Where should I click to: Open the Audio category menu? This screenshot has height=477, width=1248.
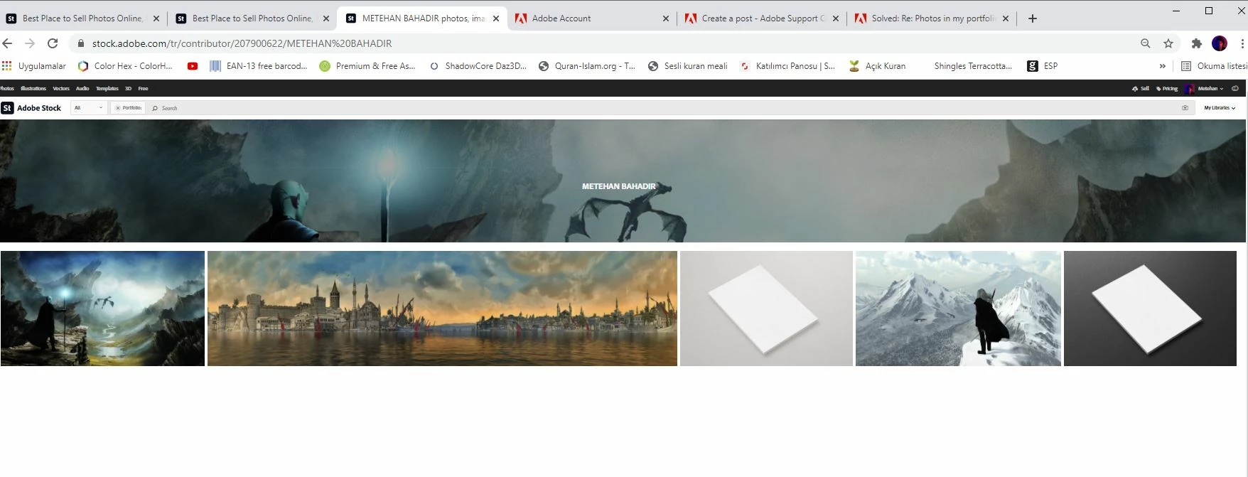[x=82, y=89]
